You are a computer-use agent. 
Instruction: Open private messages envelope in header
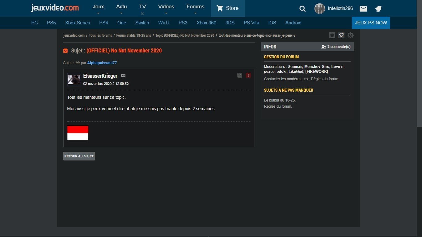363,9
